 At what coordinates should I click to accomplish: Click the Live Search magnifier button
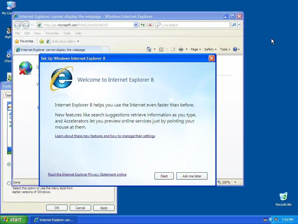(x=234, y=25)
